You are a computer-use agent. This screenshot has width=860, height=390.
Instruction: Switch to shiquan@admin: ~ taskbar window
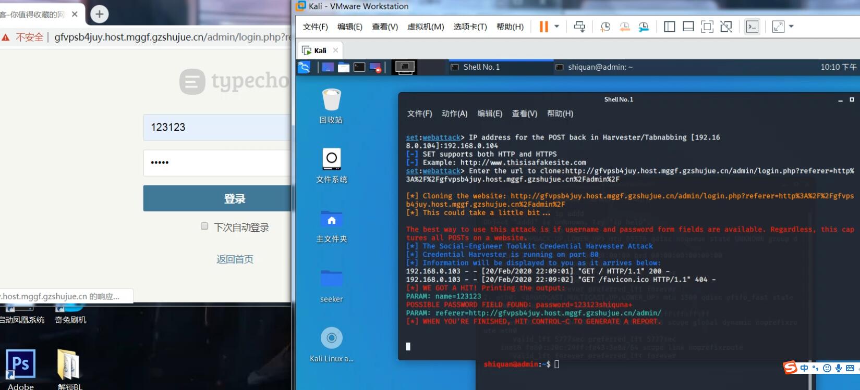600,67
